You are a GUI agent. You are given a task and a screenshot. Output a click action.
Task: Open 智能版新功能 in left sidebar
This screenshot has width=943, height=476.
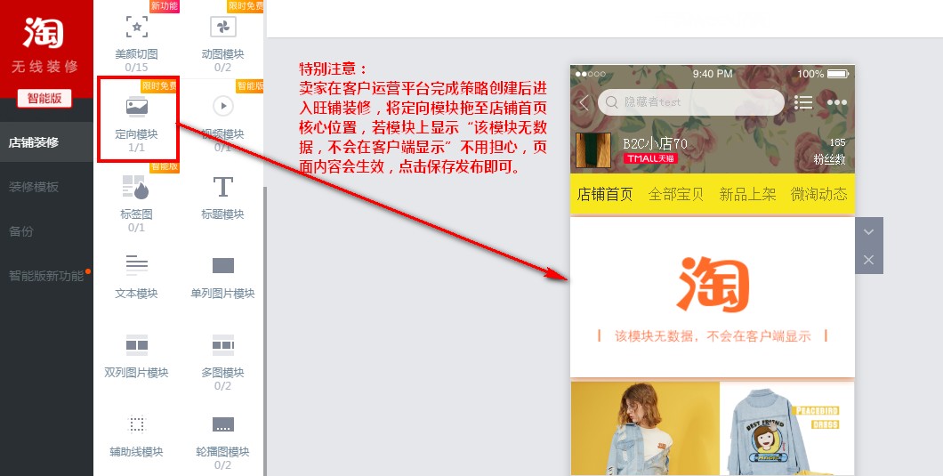click(x=46, y=276)
